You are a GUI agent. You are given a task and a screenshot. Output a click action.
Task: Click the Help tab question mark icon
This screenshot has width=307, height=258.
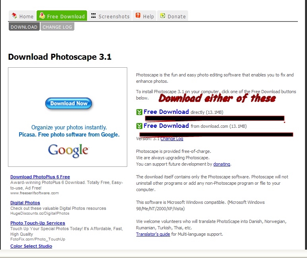pos(138,16)
